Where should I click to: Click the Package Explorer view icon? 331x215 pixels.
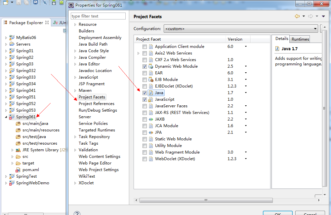(x=6, y=22)
